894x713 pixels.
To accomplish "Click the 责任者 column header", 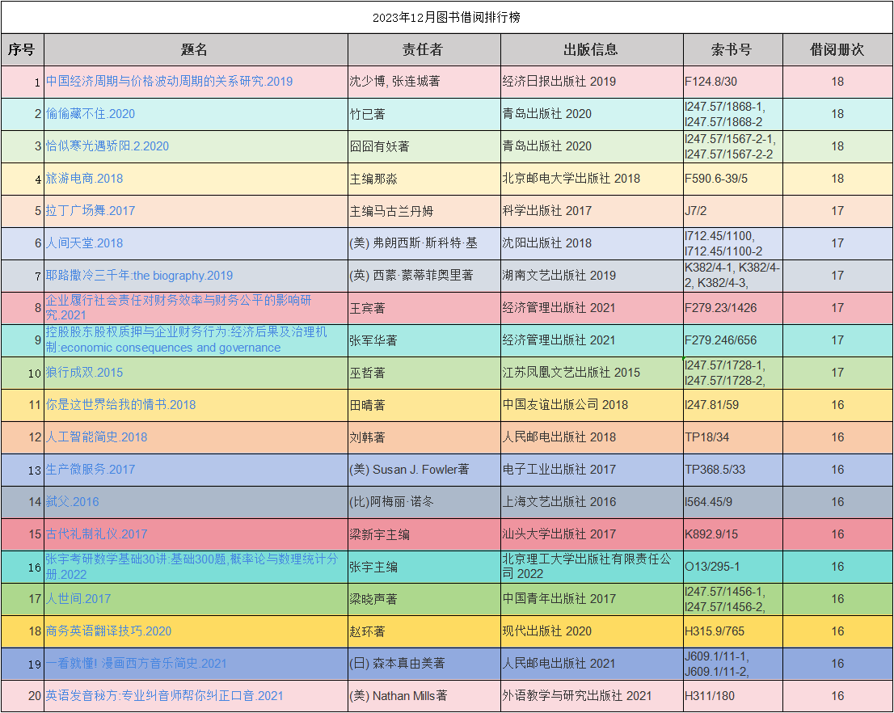I will (x=423, y=49).
